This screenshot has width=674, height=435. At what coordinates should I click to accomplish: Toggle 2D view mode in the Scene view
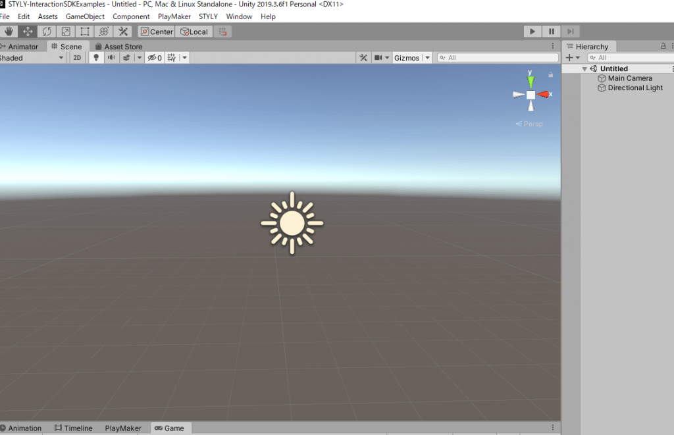(77, 57)
